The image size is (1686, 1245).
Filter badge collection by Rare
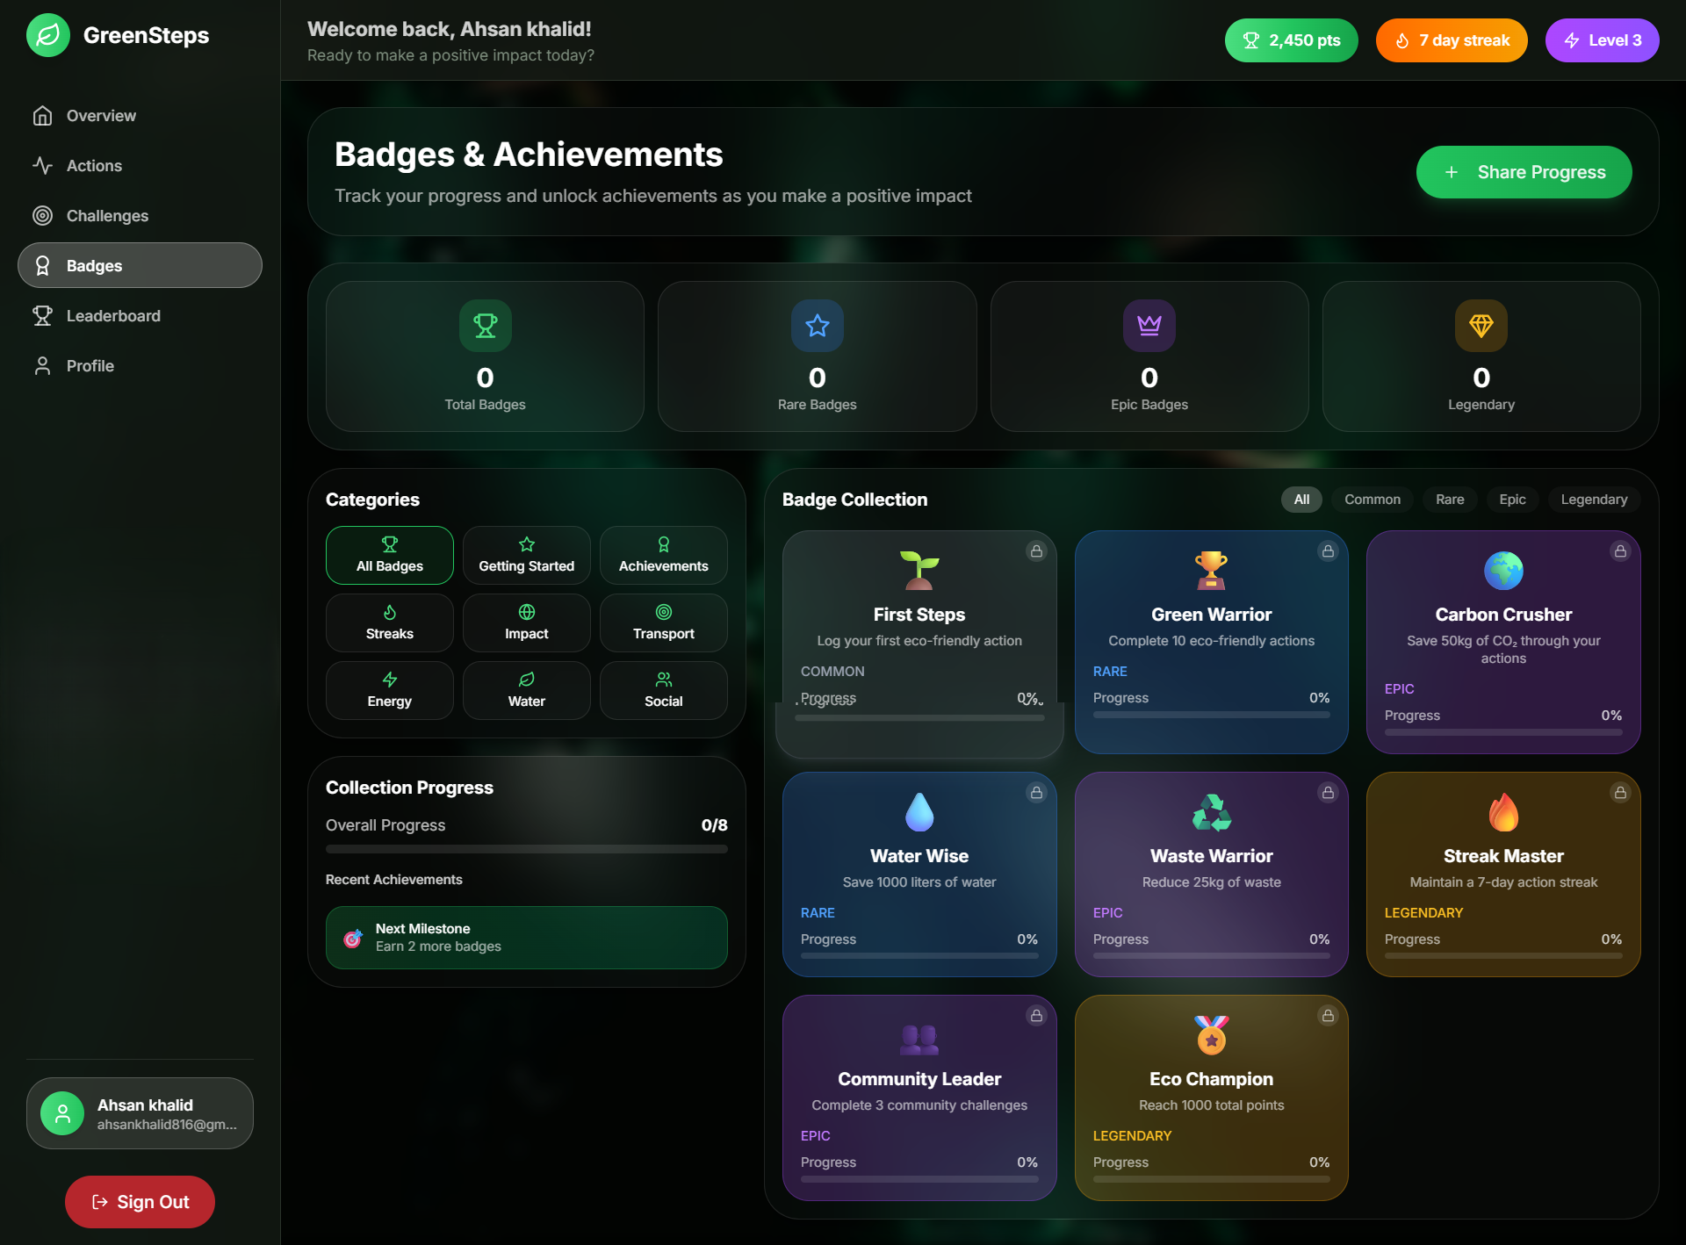(x=1449, y=500)
